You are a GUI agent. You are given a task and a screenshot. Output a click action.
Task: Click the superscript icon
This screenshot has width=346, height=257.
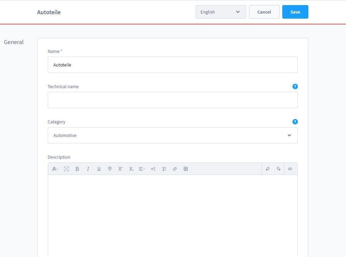pyautogui.click(x=121, y=169)
